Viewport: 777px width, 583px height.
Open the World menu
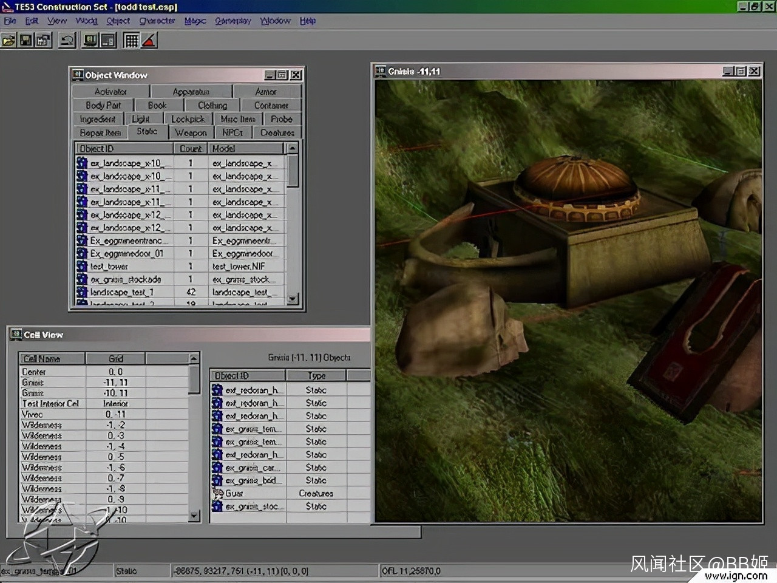(86, 21)
